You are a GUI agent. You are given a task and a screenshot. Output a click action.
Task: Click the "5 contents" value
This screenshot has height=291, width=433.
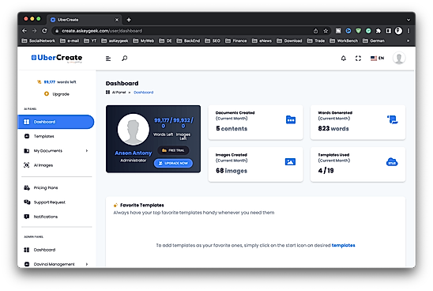coord(232,129)
